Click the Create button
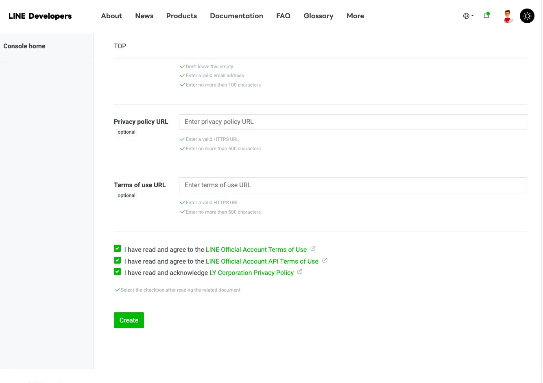Viewport: 543px width, 383px height. 129,320
